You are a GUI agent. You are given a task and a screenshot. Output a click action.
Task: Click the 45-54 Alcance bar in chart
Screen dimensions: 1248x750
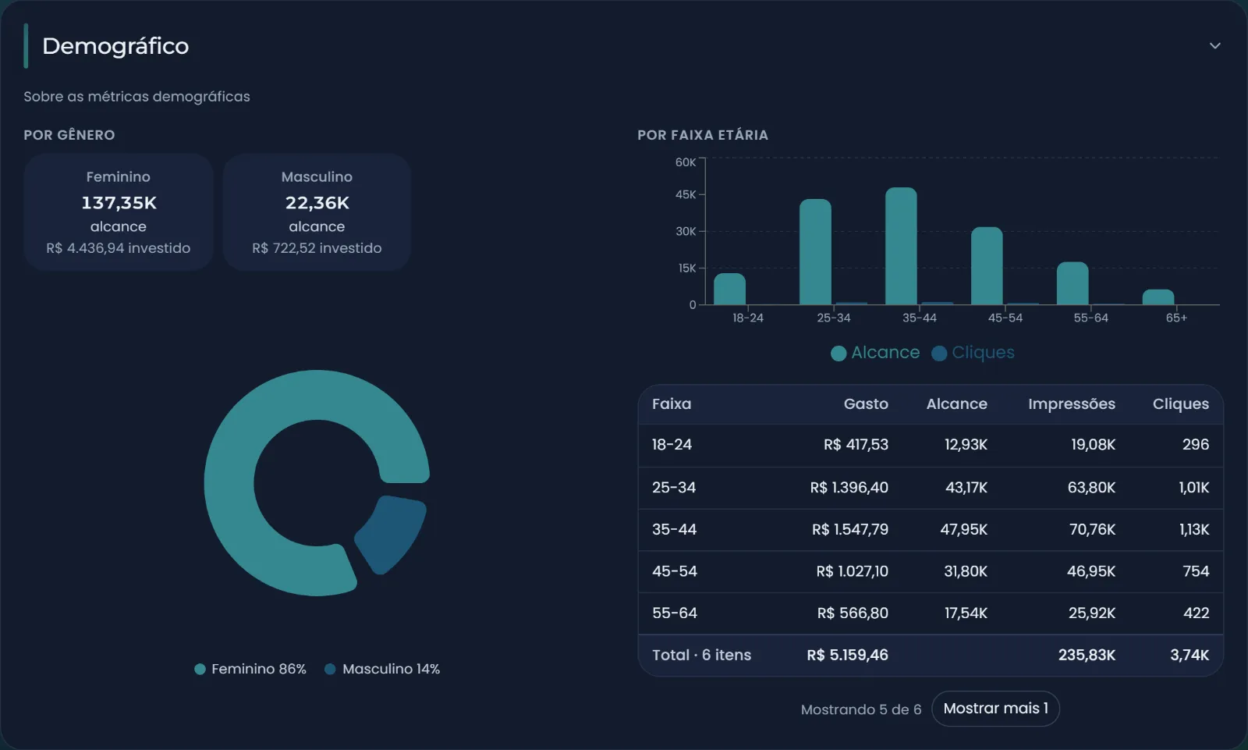987,266
